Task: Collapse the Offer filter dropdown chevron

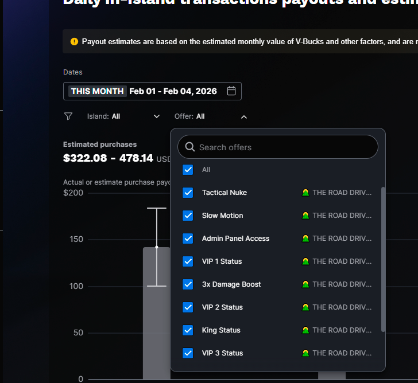Action: [x=244, y=117]
